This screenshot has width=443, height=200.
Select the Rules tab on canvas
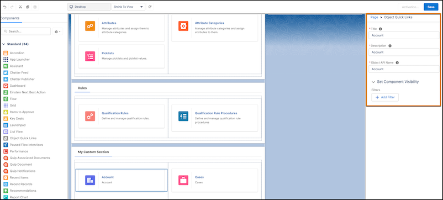click(x=82, y=88)
